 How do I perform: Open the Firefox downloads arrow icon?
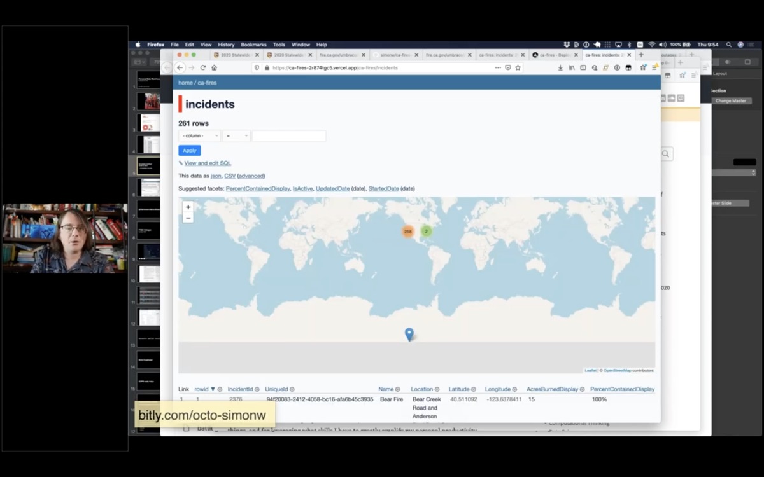(560, 67)
